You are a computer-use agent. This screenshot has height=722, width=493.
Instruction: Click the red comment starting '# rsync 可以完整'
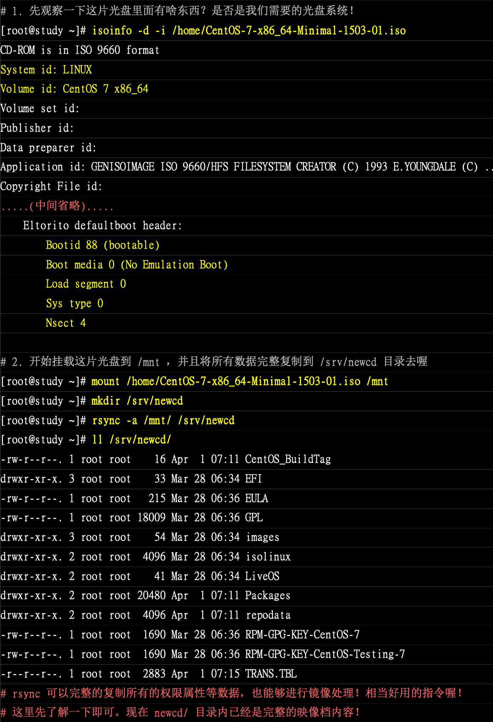(x=232, y=693)
